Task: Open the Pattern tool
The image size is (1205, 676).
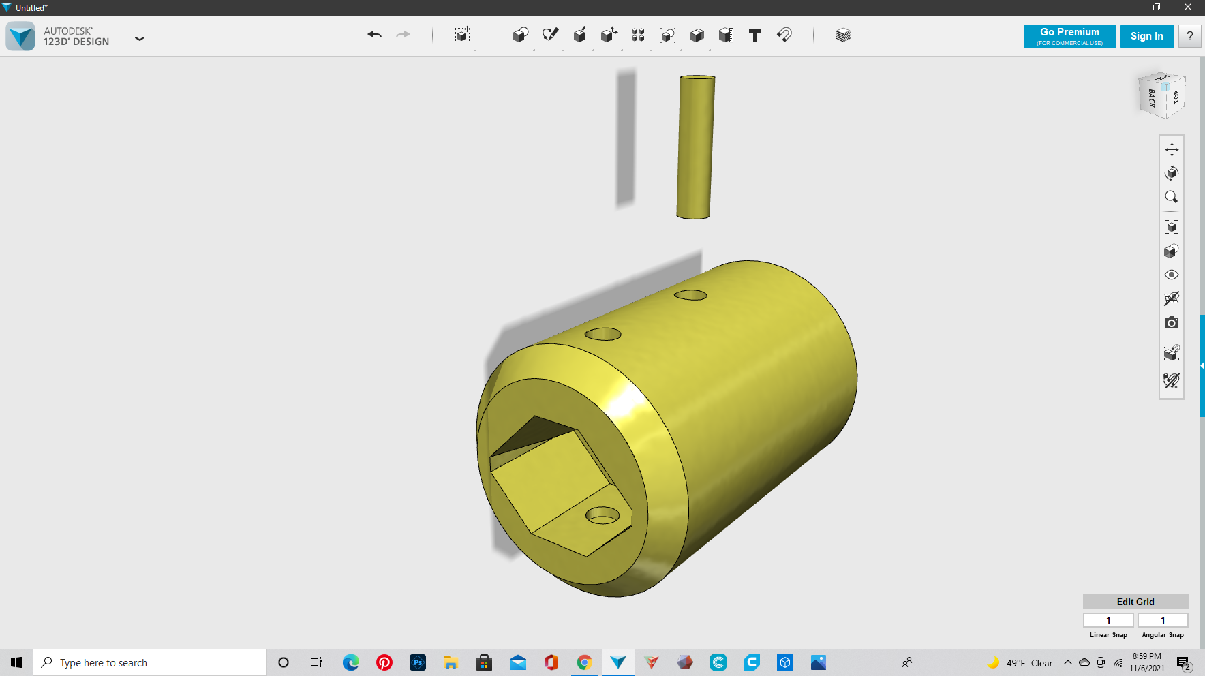Action: pos(638,35)
